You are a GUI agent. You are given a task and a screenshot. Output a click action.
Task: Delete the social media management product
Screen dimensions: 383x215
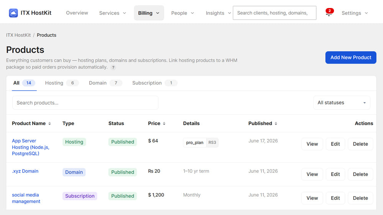tap(360, 198)
